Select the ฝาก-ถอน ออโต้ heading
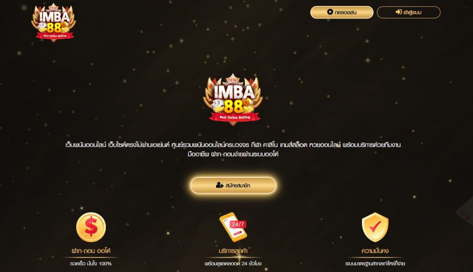The height and width of the screenshot is (272, 473). (91, 251)
